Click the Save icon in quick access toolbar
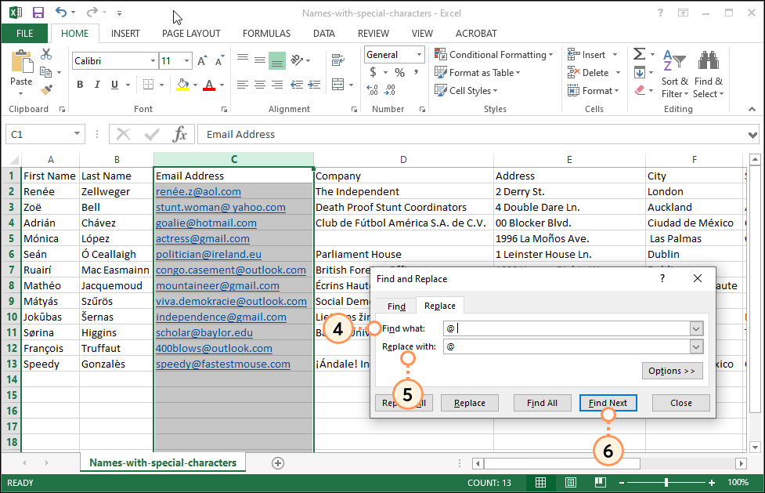Image resolution: width=765 pixels, height=493 pixels. (x=38, y=13)
